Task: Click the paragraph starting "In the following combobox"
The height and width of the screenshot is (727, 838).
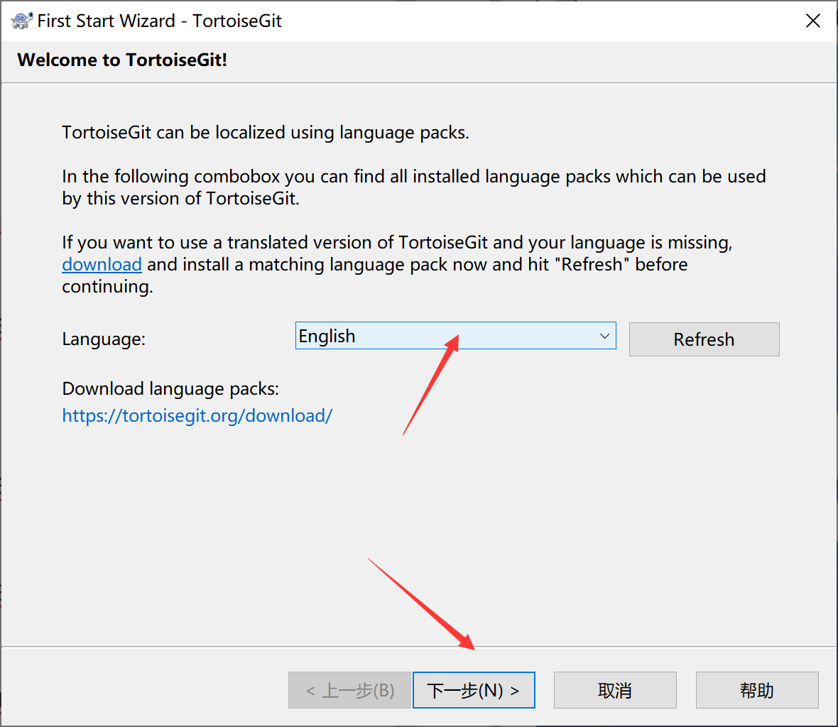Action: pyautogui.click(x=413, y=187)
